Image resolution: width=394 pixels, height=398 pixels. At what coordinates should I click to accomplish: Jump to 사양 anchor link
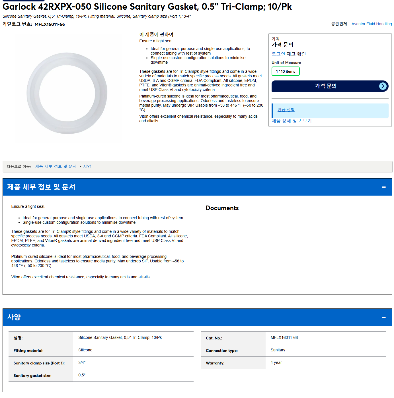tap(87, 167)
